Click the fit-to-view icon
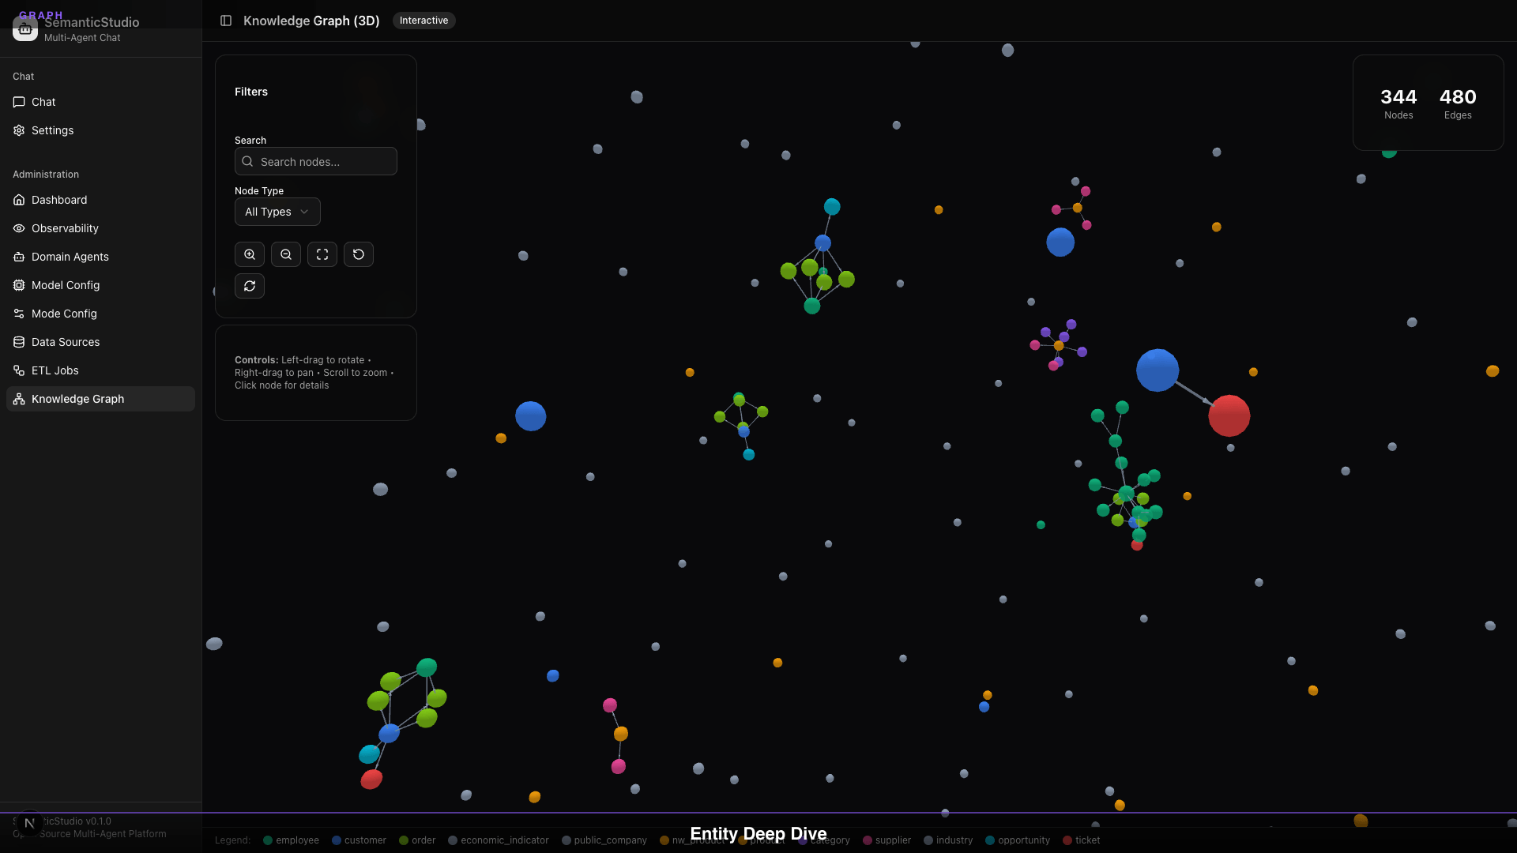Viewport: 1517px width, 853px height. [322, 254]
